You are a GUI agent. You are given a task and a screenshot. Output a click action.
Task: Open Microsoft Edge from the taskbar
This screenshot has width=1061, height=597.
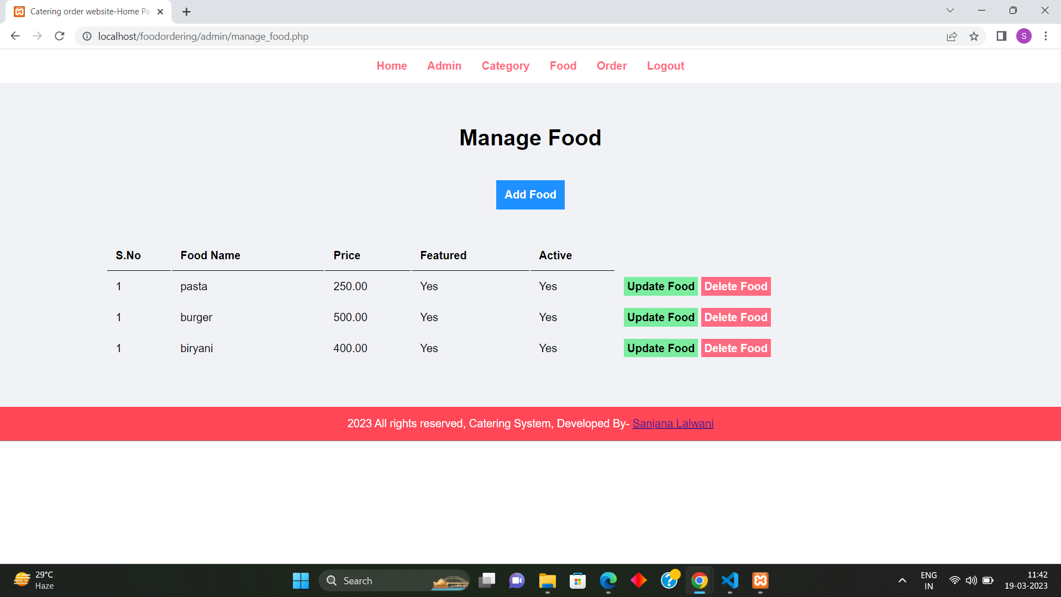(608, 580)
